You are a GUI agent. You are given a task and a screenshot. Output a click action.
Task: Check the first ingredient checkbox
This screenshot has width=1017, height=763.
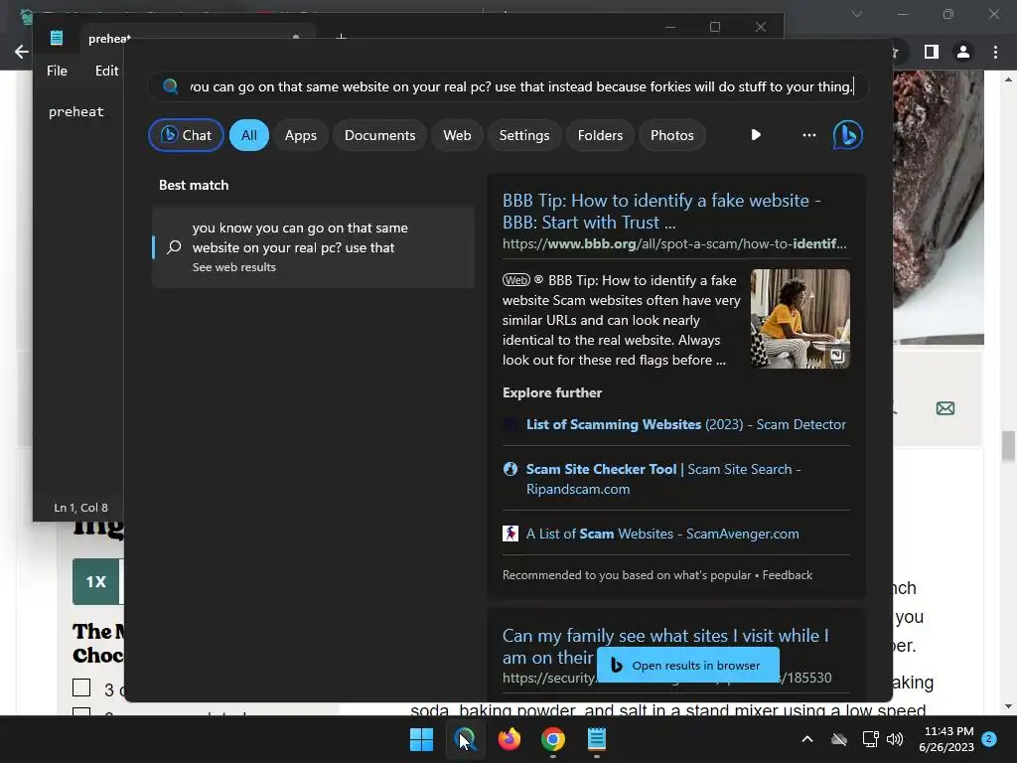[x=81, y=687]
